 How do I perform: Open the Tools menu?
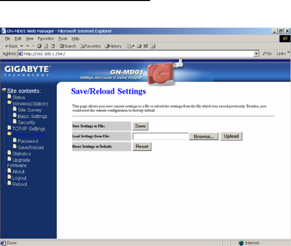click(x=63, y=39)
